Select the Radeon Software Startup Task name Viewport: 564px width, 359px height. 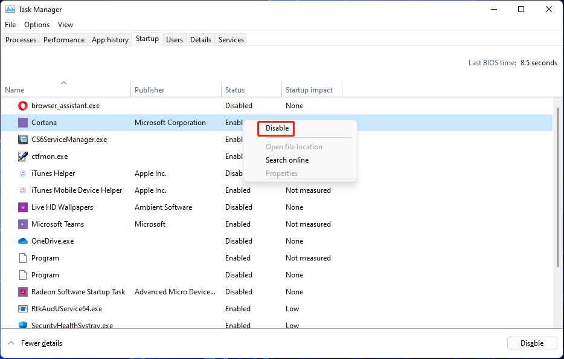(78, 292)
